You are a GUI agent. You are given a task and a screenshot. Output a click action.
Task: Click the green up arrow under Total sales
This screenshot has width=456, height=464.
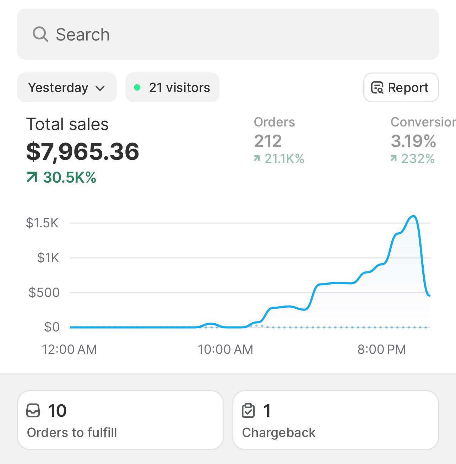(32, 177)
